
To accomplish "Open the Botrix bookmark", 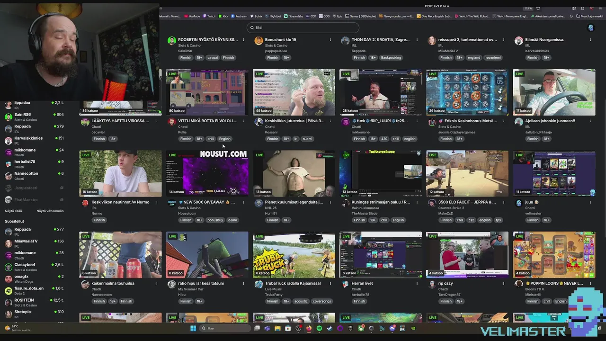I will [256, 16].
